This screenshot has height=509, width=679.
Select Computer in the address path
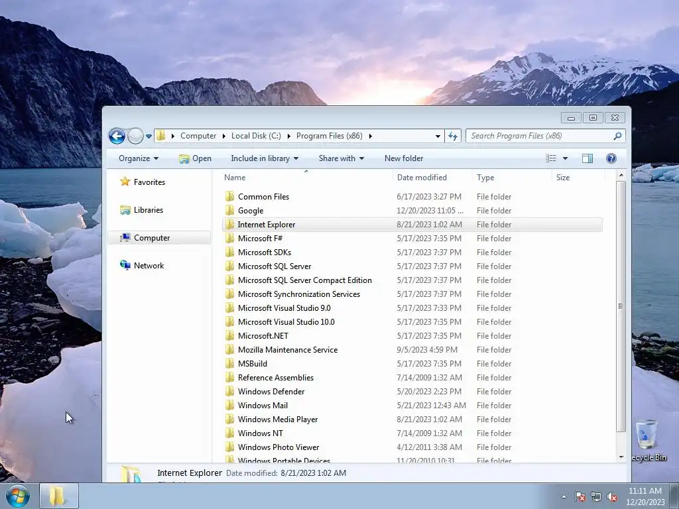point(198,136)
